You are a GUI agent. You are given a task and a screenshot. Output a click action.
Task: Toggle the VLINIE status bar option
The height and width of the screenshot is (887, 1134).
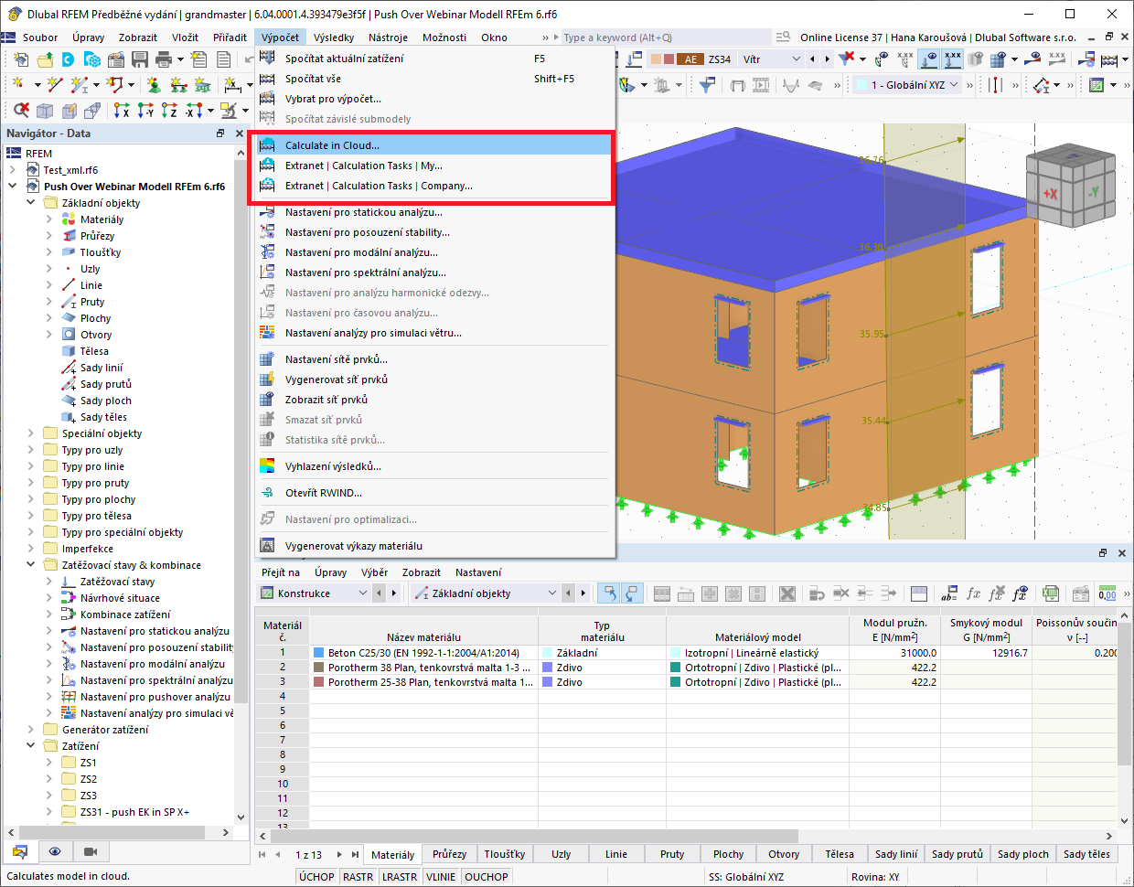441,876
